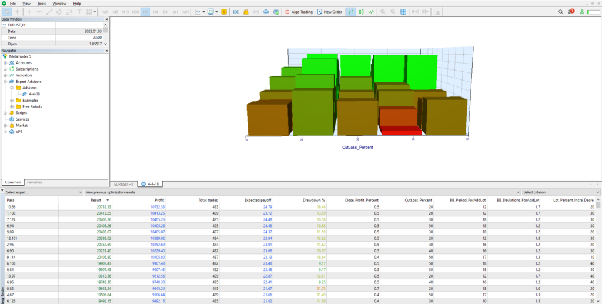Select the 4-4-18 expert advisor item
The height and width of the screenshot is (304, 602).
coord(35,94)
